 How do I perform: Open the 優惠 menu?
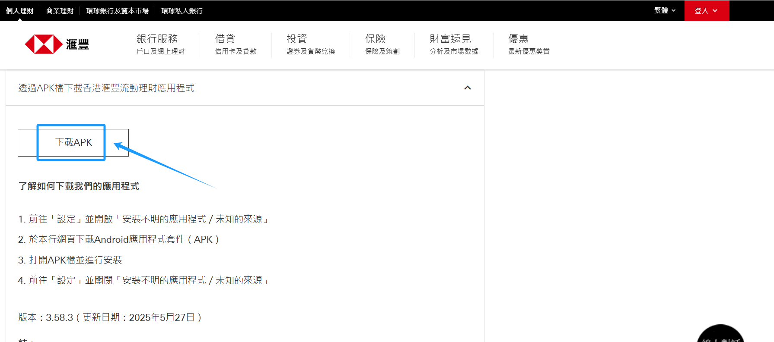[529, 44]
